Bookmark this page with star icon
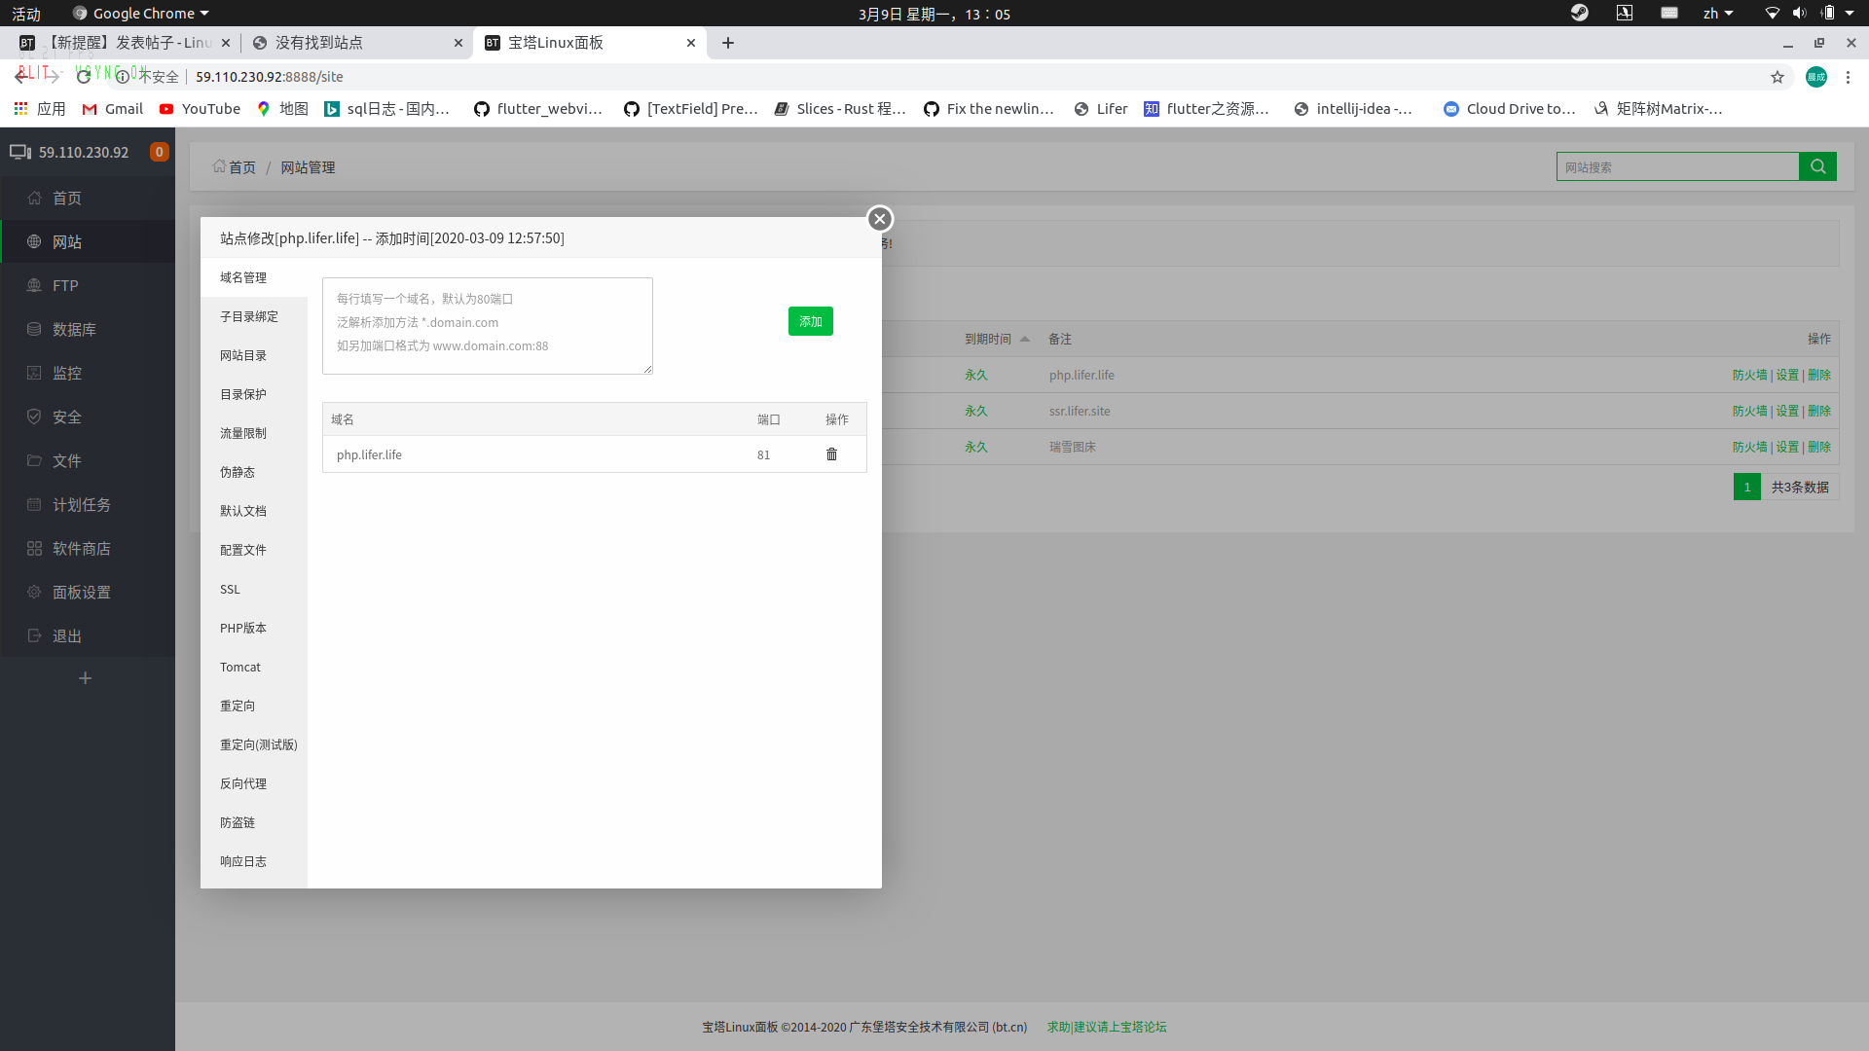The width and height of the screenshot is (1869, 1051). (1777, 77)
